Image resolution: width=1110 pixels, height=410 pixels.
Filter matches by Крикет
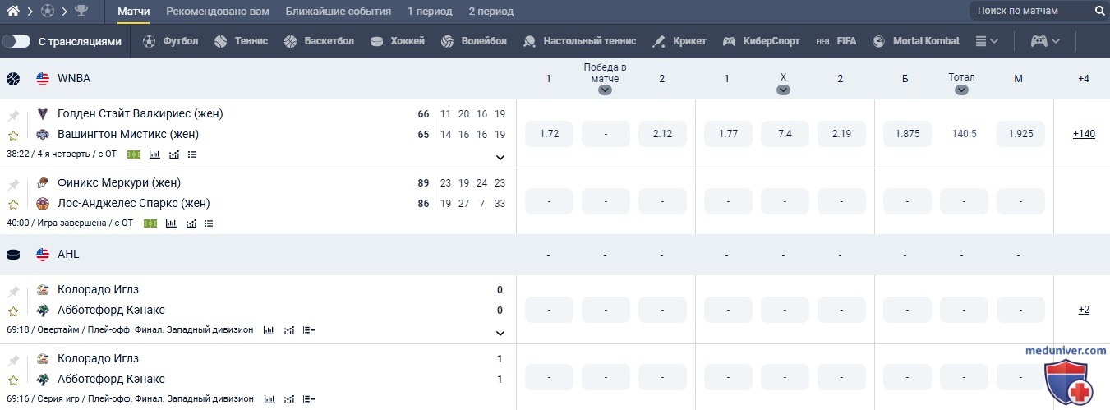pyautogui.click(x=679, y=41)
